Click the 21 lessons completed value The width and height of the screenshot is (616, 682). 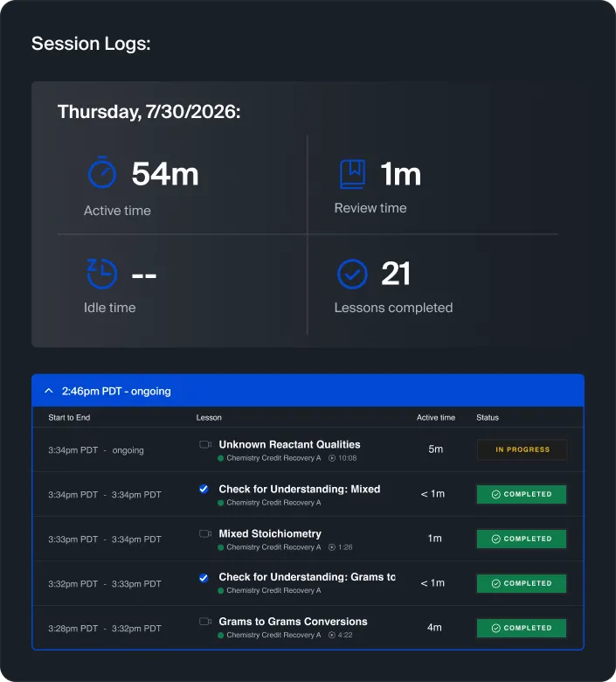point(396,274)
